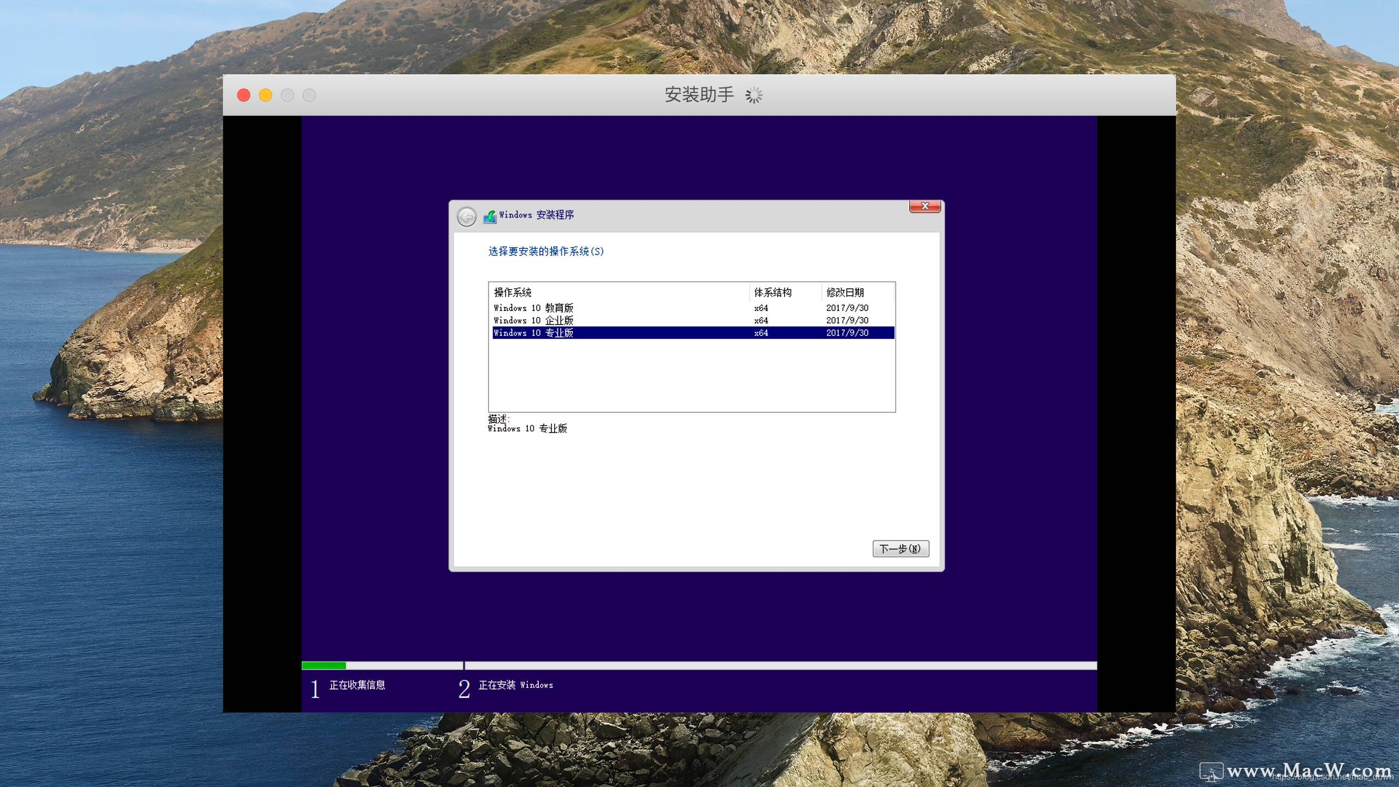Click the 选择要安装的操作系统(S) label

point(546,251)
